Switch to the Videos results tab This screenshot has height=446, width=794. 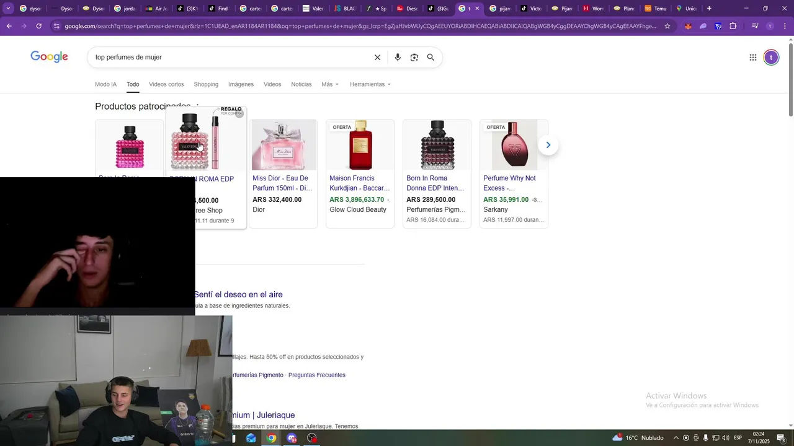(x=272, y=84)
